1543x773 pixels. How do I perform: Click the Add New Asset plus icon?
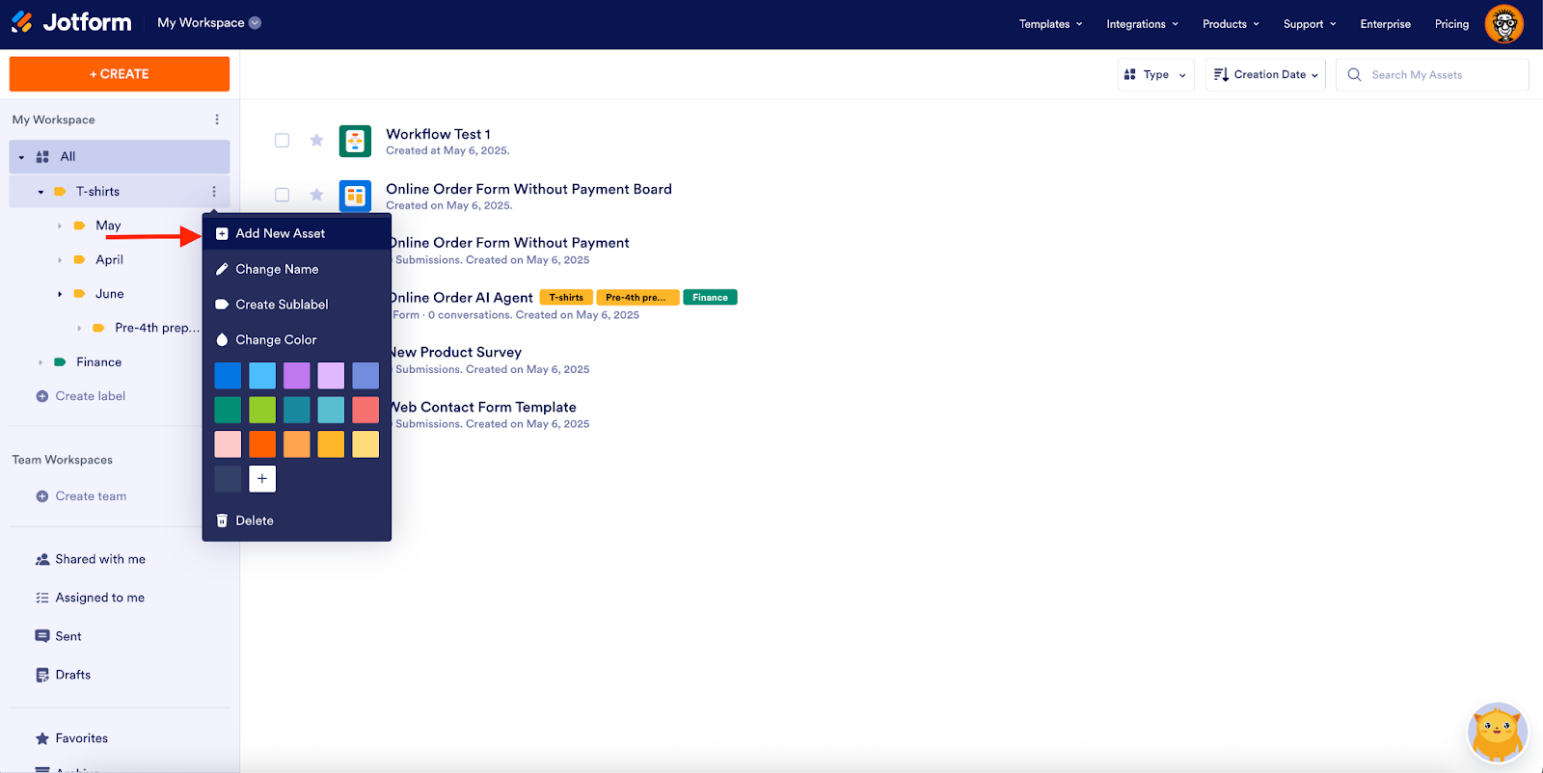tap(222, 233)
